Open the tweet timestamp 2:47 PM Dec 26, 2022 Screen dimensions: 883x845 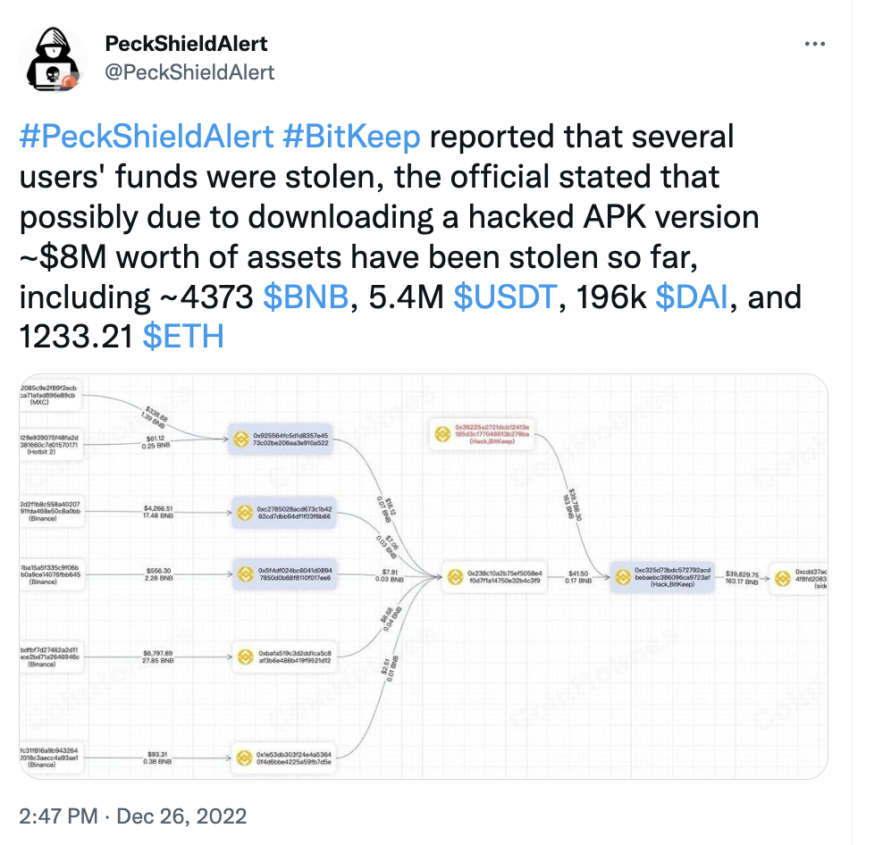(x=133, y=816)
